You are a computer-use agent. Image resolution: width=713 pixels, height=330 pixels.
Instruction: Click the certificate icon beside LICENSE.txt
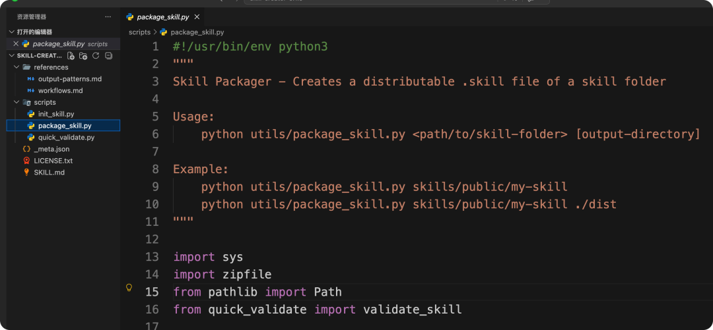(x=27, y=161)
